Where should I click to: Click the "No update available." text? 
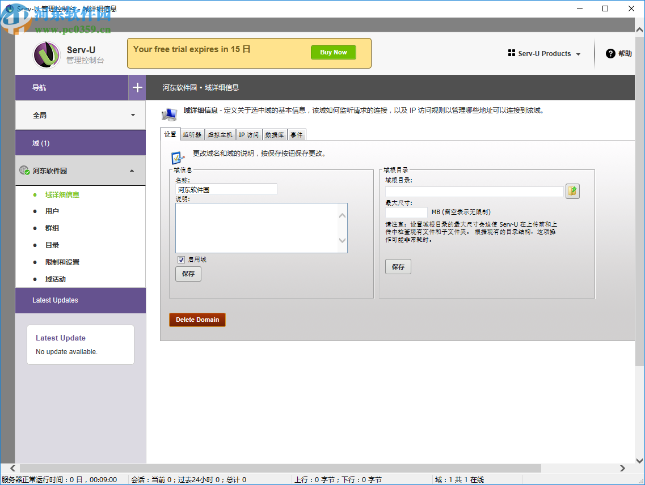tap(66, 352)
